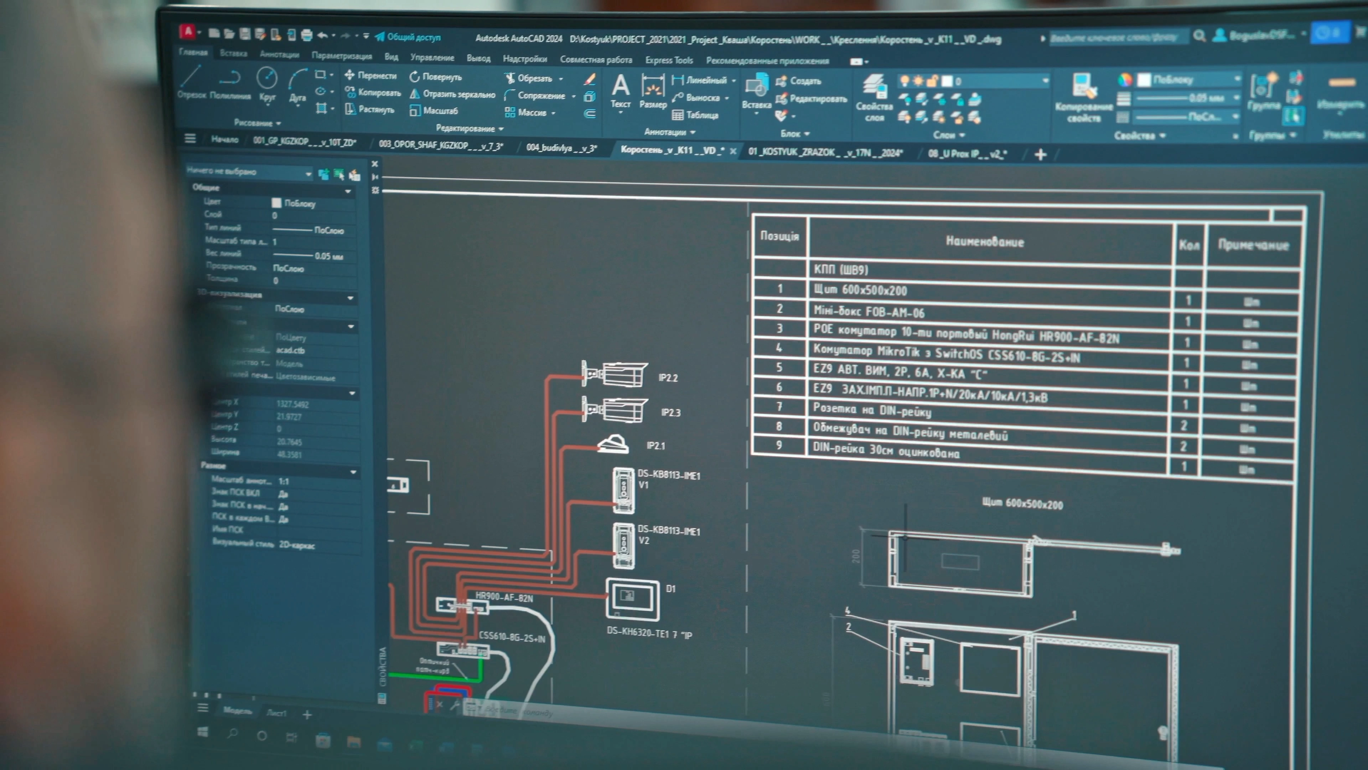Image resolution: width=1368 pixels, height=770 pixels.
Task: Add a new drawing tab with plus button
Action: click(x=1040, y=155)
